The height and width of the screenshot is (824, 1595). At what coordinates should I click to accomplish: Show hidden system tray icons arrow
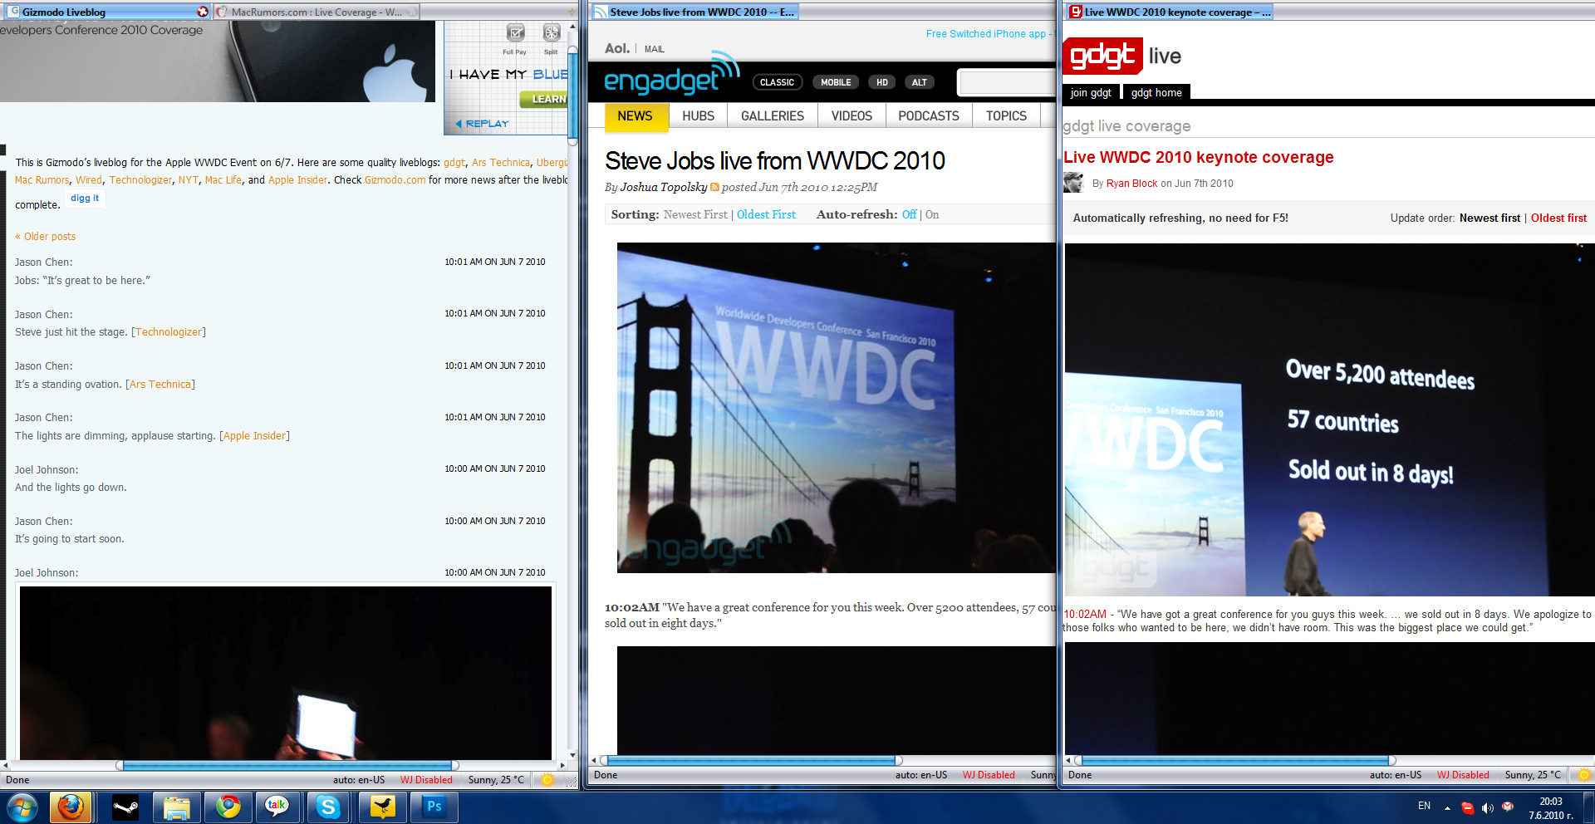pos(1447,807)
